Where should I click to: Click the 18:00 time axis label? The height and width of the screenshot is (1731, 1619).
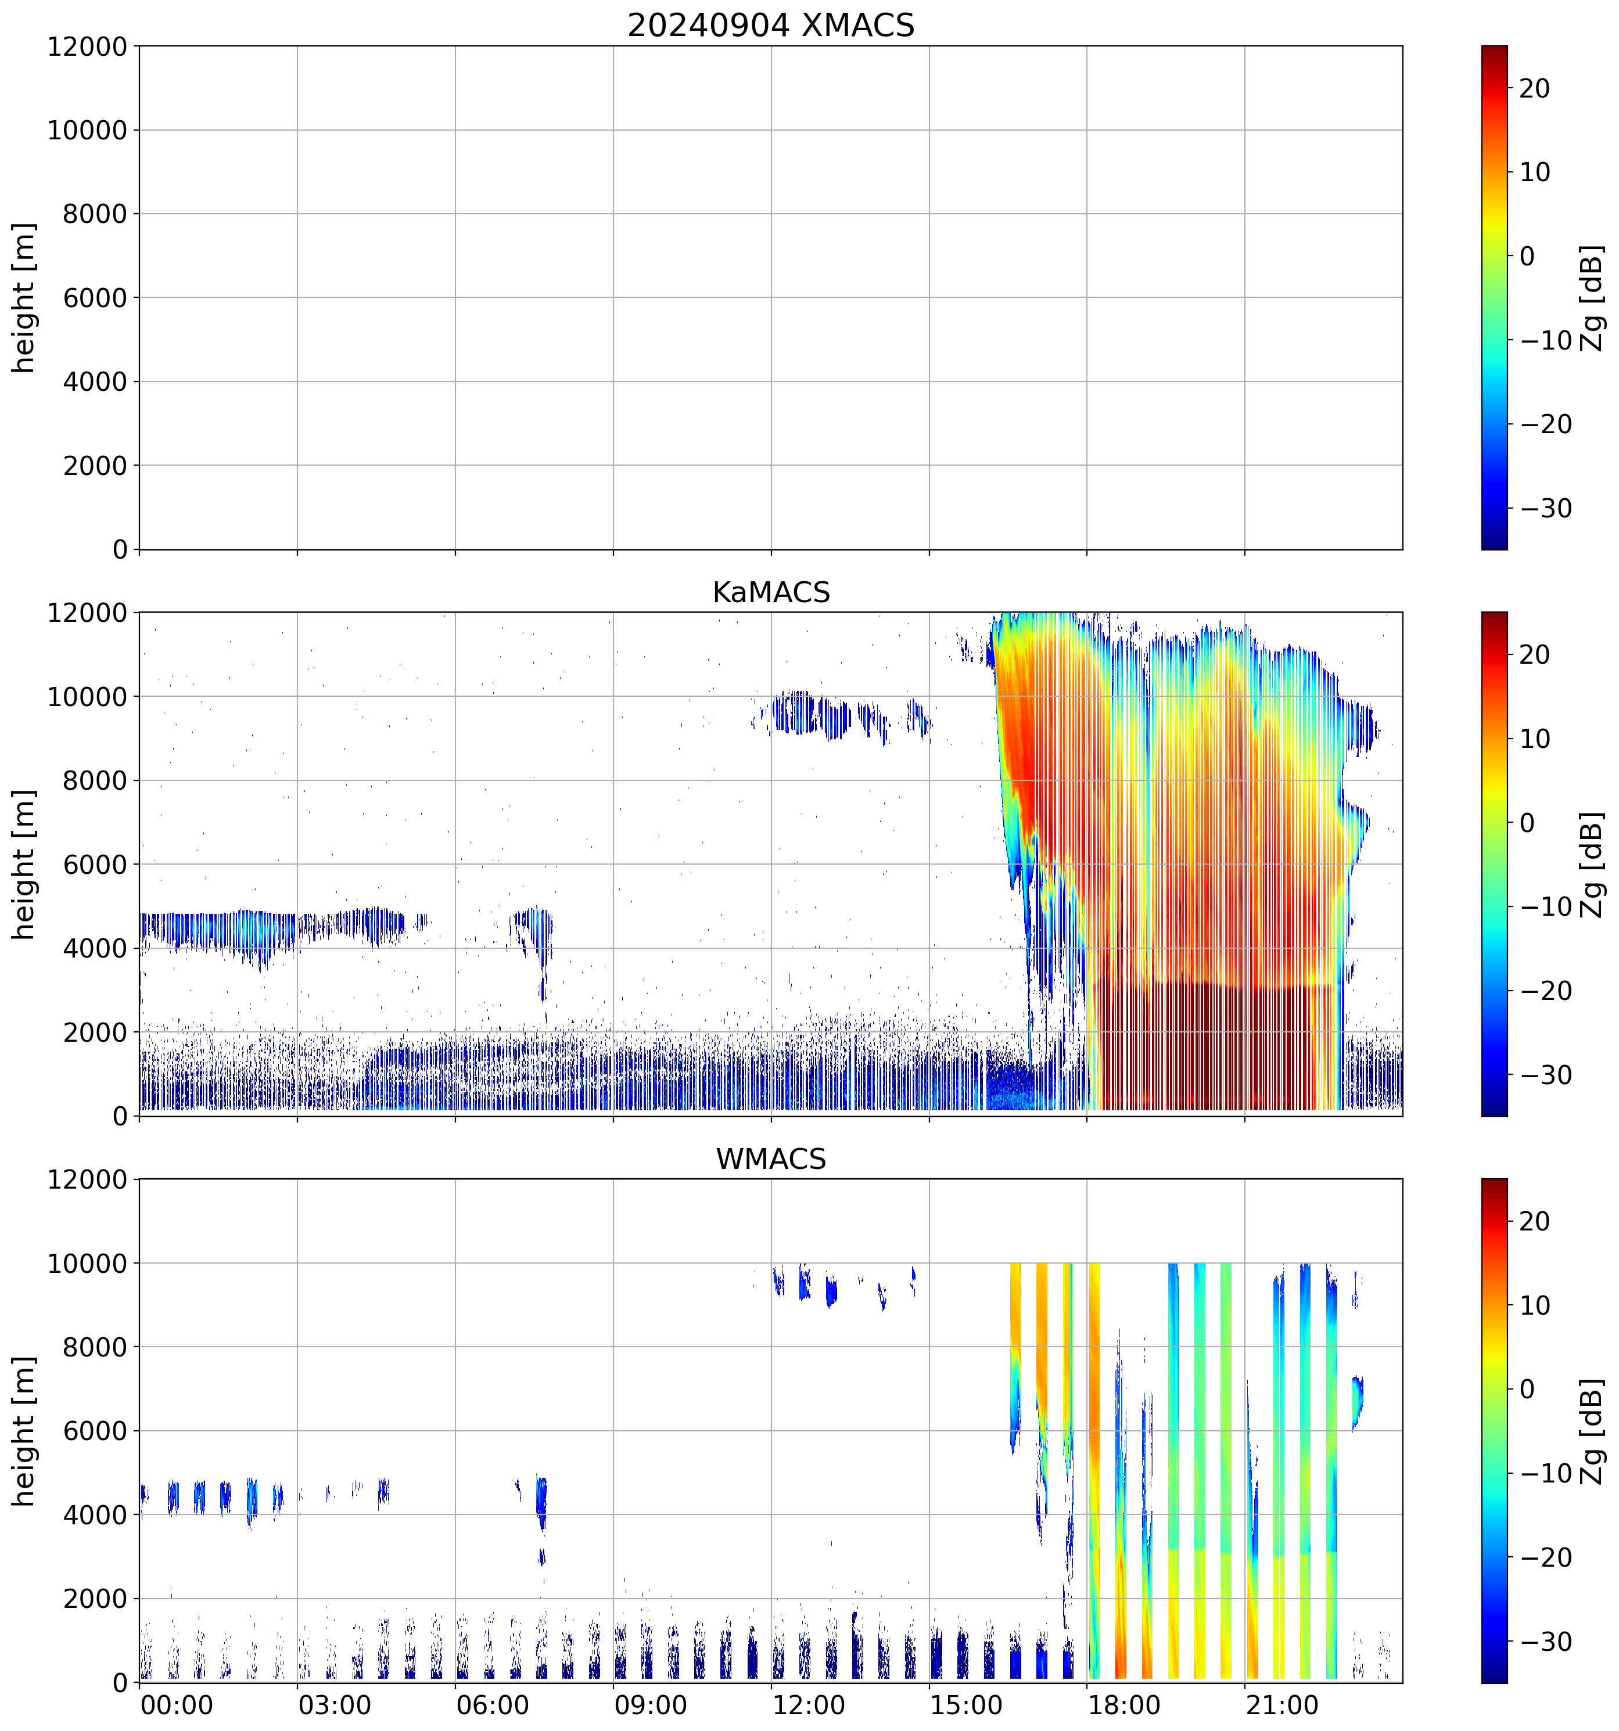(1123, 1705)
